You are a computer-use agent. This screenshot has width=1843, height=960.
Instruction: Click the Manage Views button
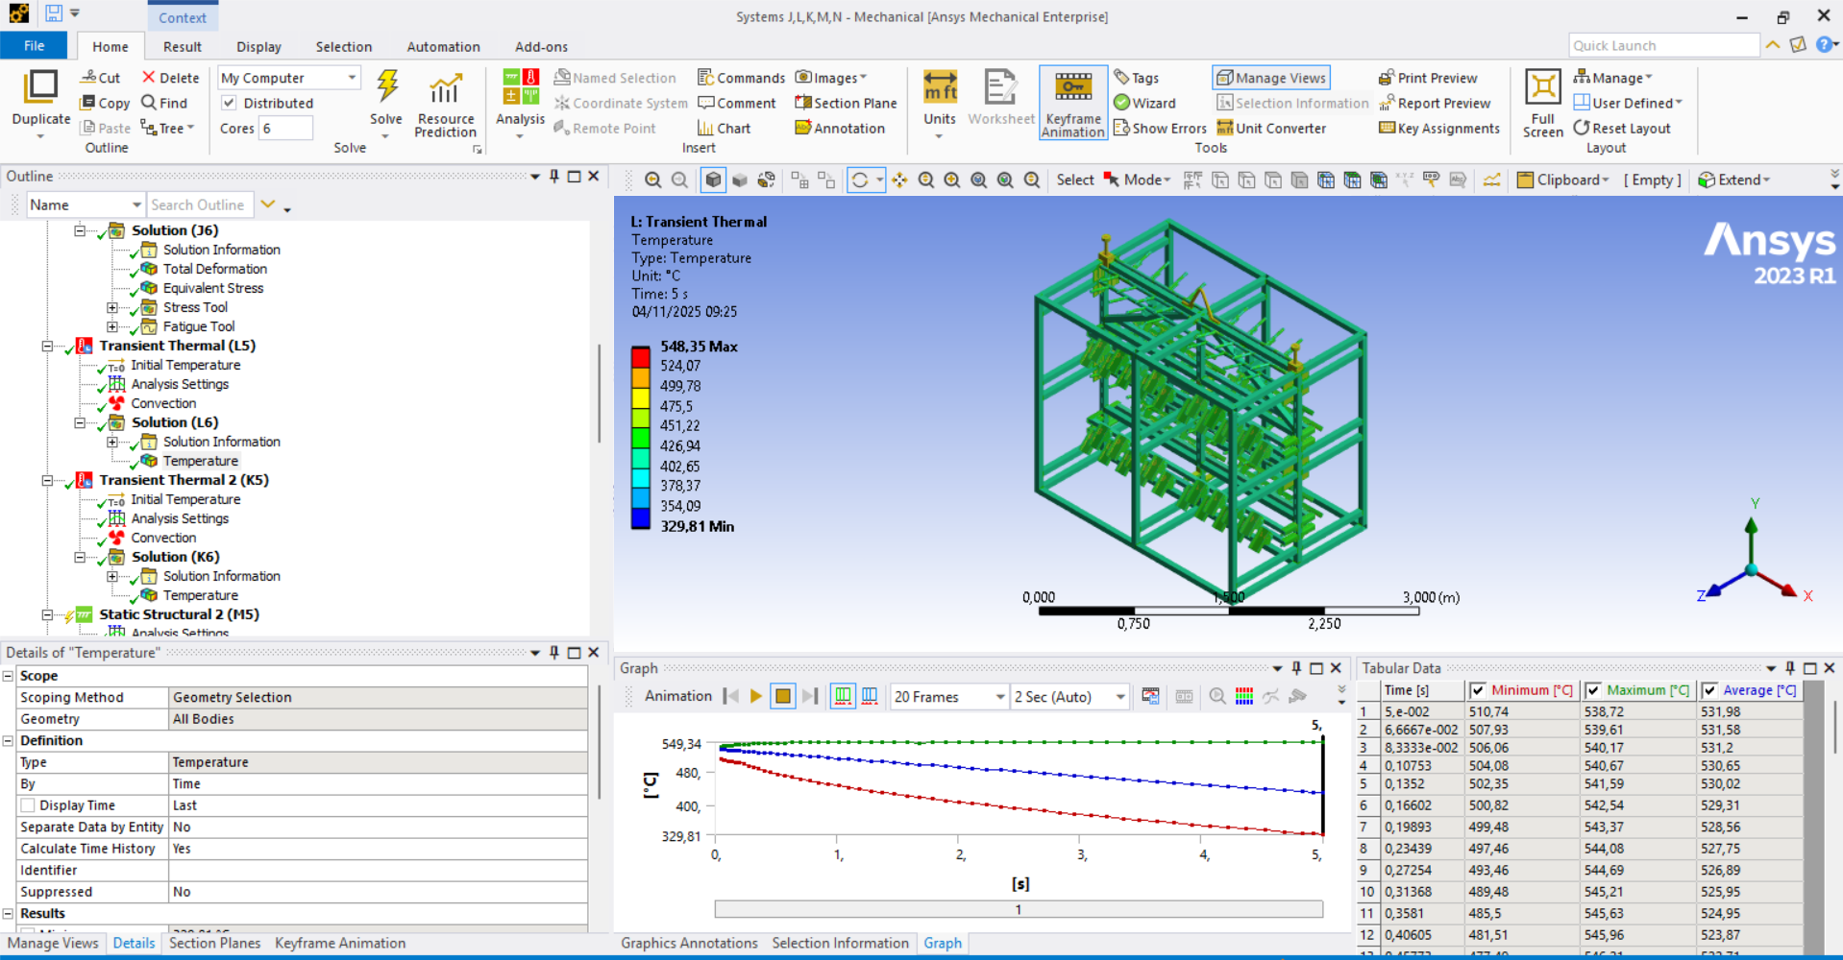click(x=1270, y=78)
